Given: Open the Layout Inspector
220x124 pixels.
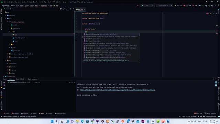Looking at the screenshot, I should [210, 113].
